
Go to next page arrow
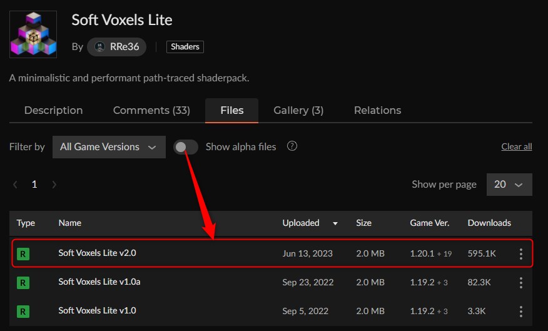click(x=54, y=185)
